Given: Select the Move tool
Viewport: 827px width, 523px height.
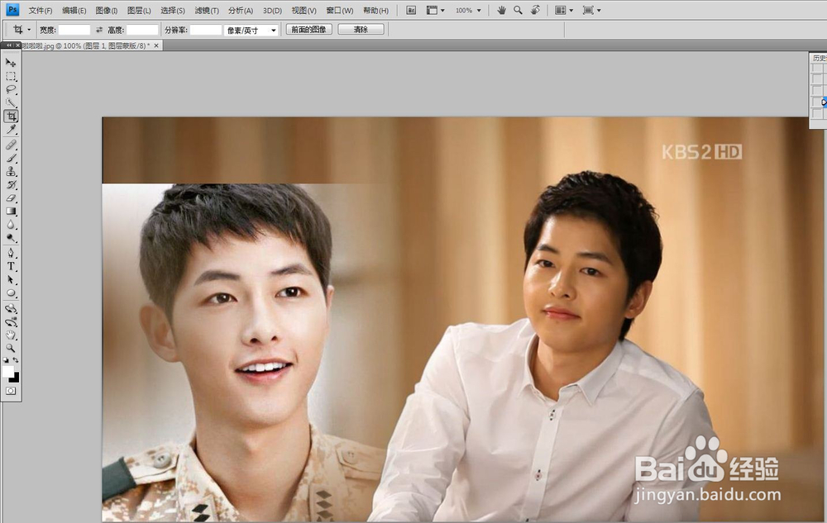Looking at the screenshot, I should [11, 62].
